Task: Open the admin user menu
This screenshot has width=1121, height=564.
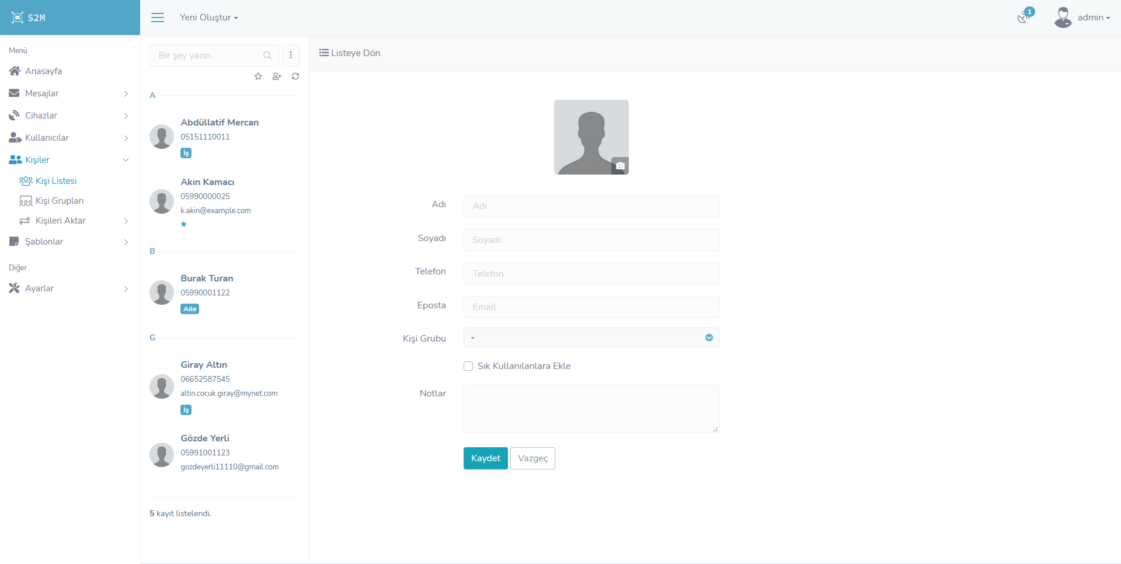Action: pos(1083,18)
